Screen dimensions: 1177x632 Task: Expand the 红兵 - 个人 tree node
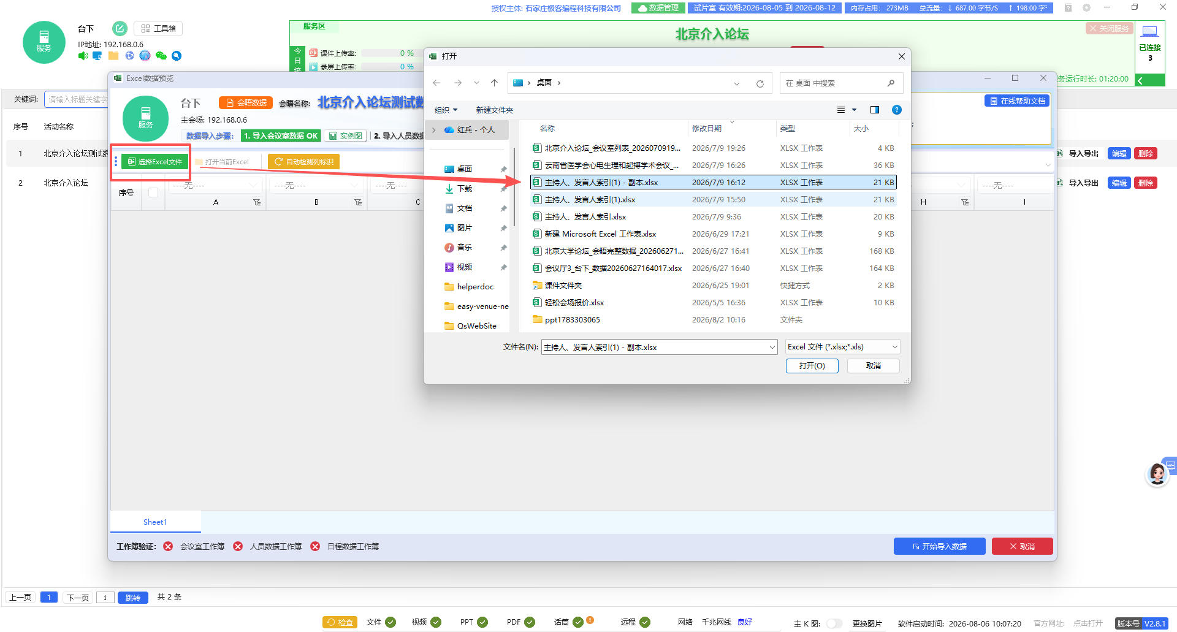click(434, 130)
